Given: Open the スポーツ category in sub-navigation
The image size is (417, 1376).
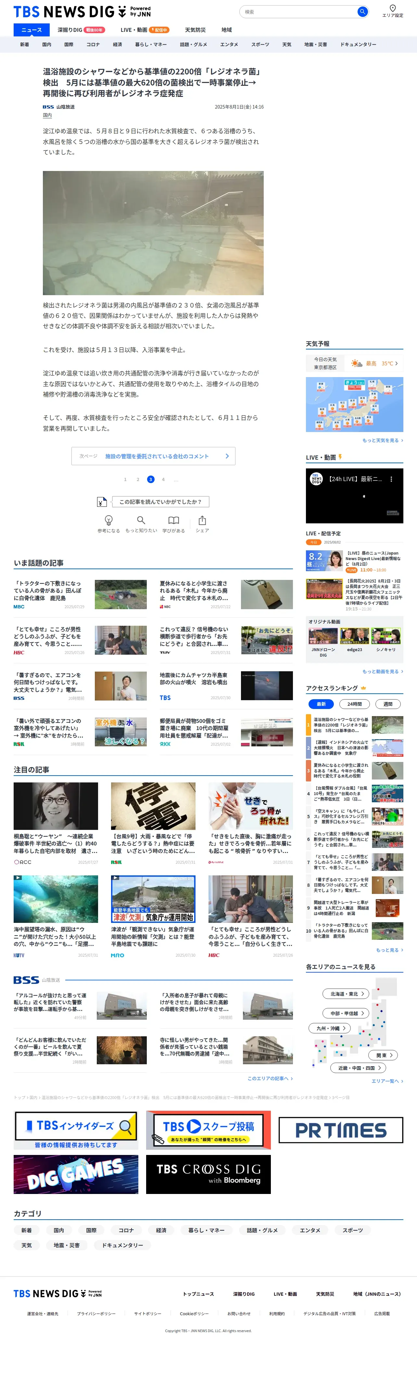Looking at the screenshot, I should [x=260, y=44].
